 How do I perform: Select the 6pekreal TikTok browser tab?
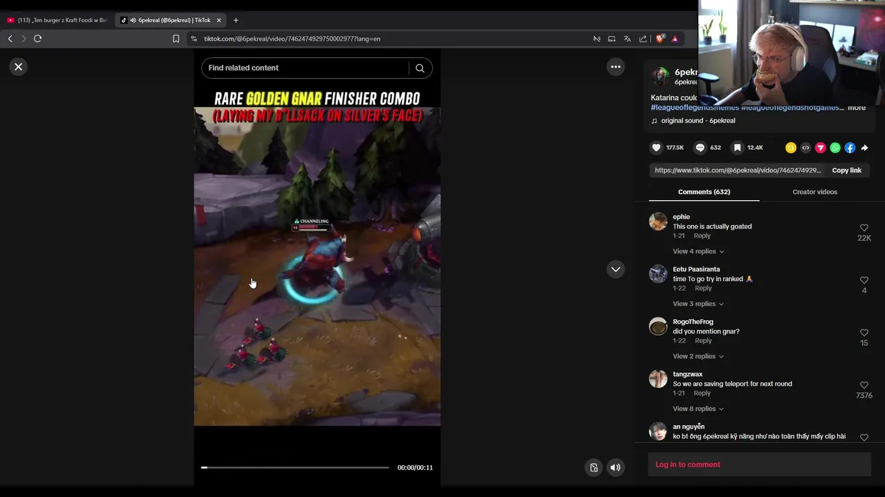pyautogui.click(x=170, y=20)
